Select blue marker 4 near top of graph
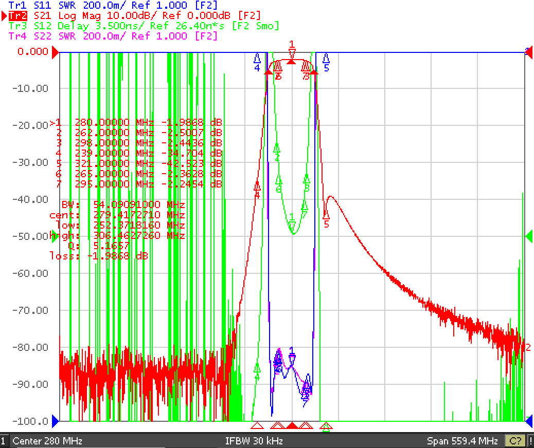This screenshot has height=448, width=534. 257,63
